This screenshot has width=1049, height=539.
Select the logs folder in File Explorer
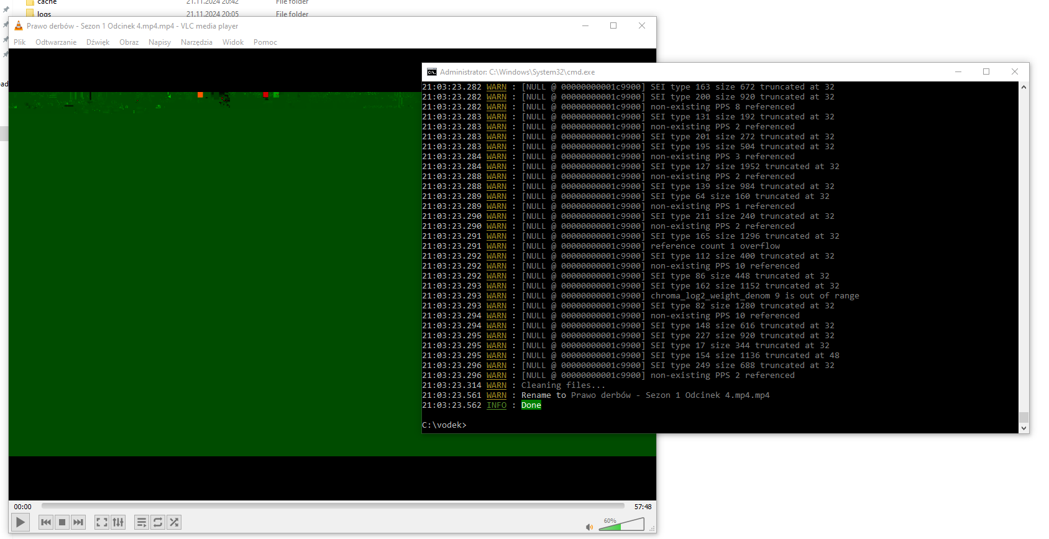pyautogui.click(x=44, y=14)
